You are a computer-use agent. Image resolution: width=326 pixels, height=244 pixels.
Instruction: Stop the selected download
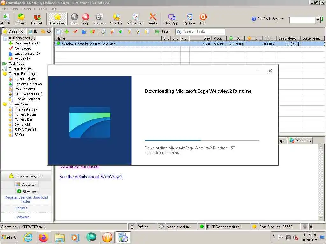[x=85, y=19]
